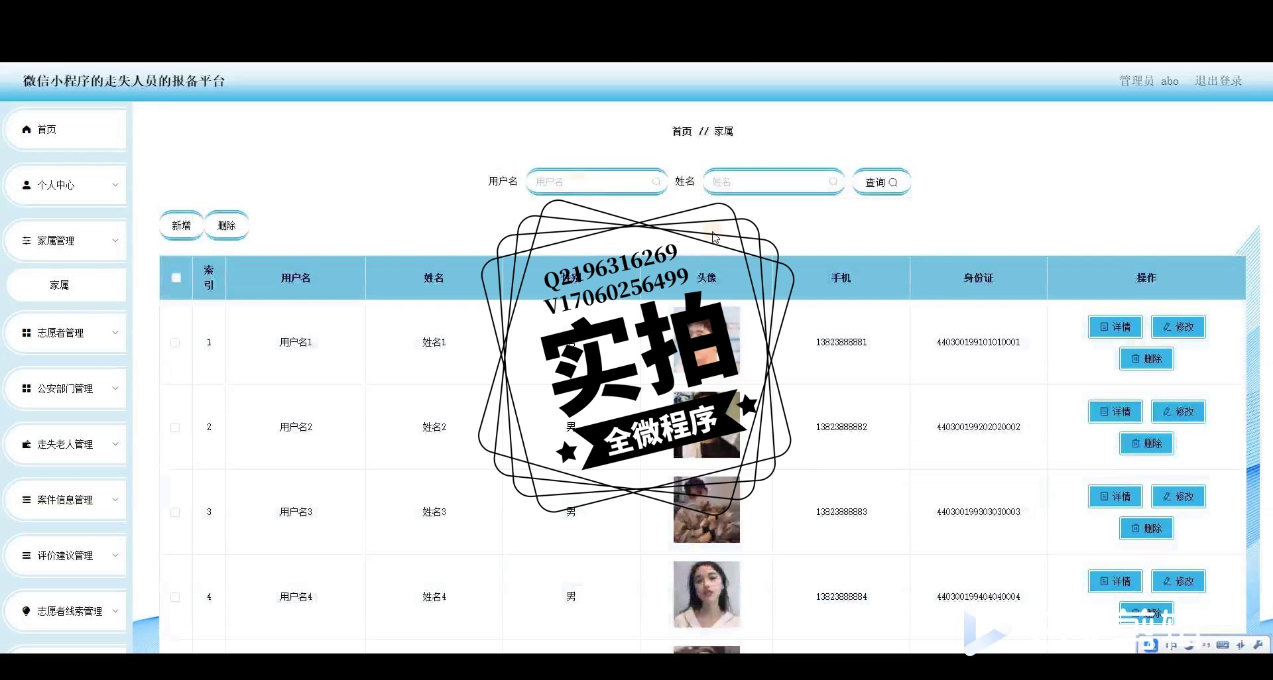Viewport: 1273px width, 680px height.
Task: Click the 身份证 column header
Action: (x=979, y=278)
